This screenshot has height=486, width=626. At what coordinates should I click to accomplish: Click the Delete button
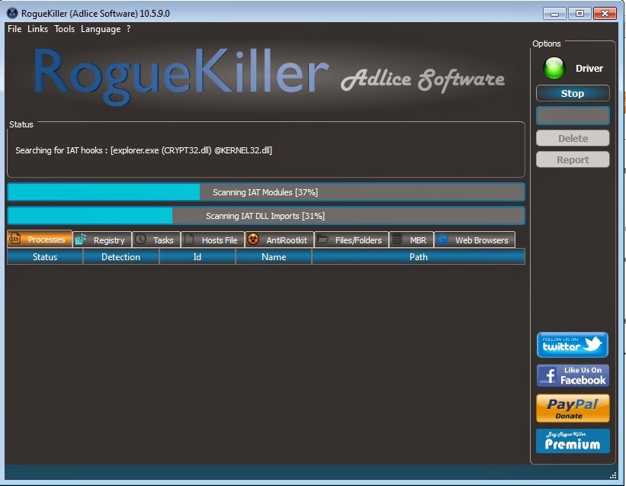[573, 138]
